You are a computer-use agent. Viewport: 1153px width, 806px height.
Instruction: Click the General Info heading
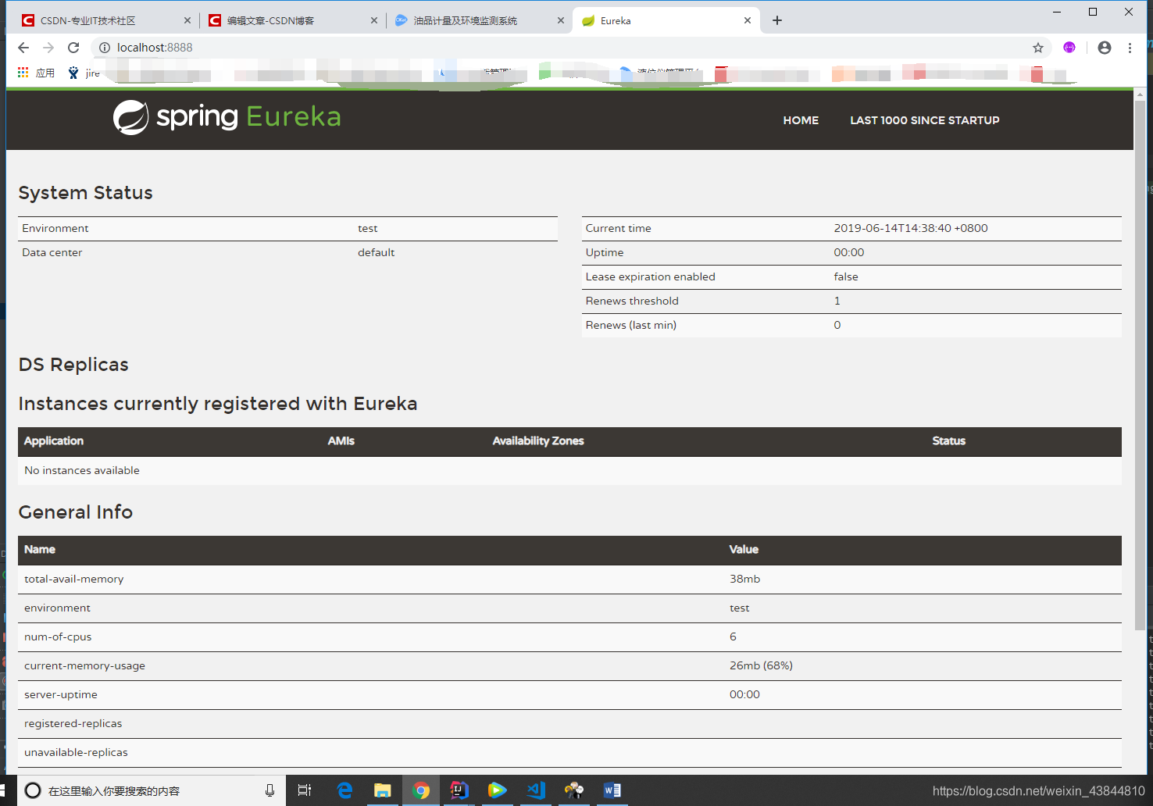pos(76,512)
